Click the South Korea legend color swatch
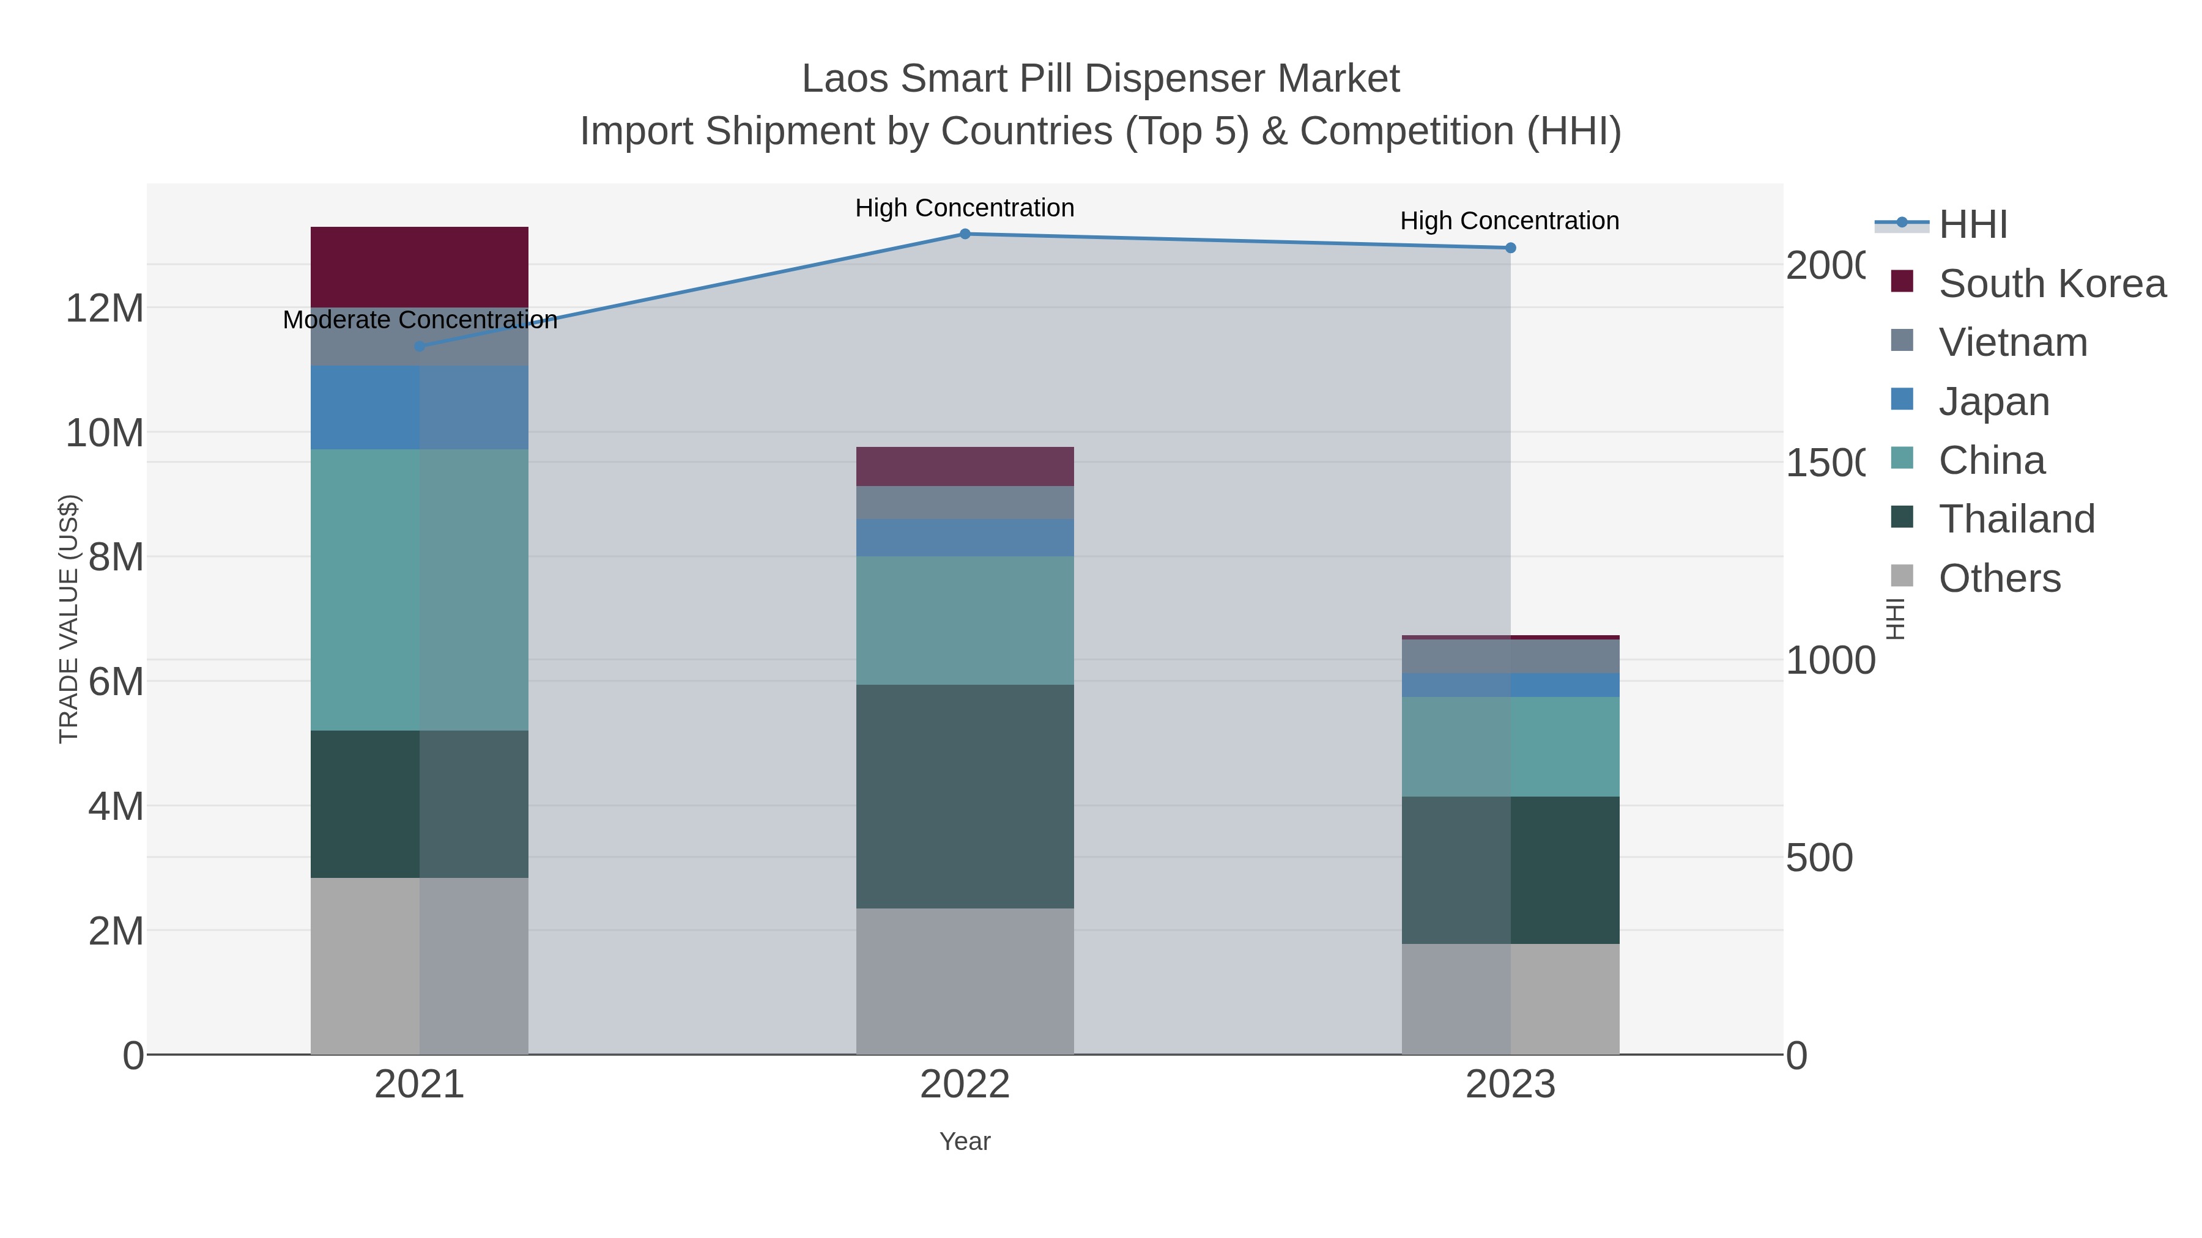Viewport: 2202px width, 1238px height. tap(1902, 281)
